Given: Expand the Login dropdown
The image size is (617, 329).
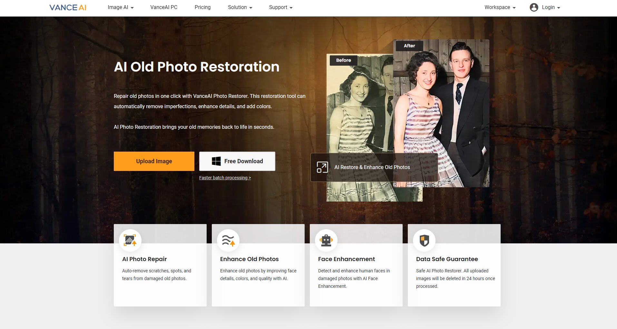Looking at the screenshot, I should pos(551,7).
